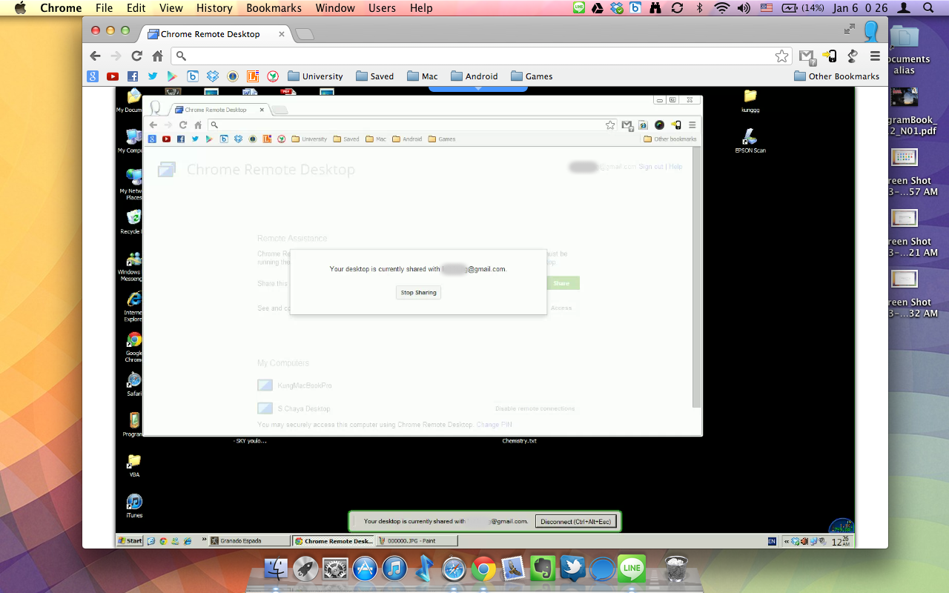Open the Apple menu

tap(20, 8)
